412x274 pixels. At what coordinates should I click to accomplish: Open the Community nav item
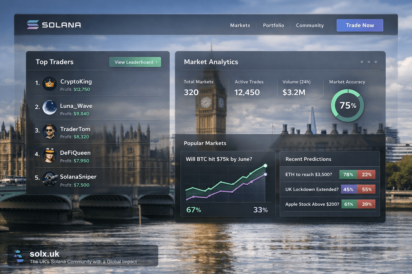coord(310,25)
